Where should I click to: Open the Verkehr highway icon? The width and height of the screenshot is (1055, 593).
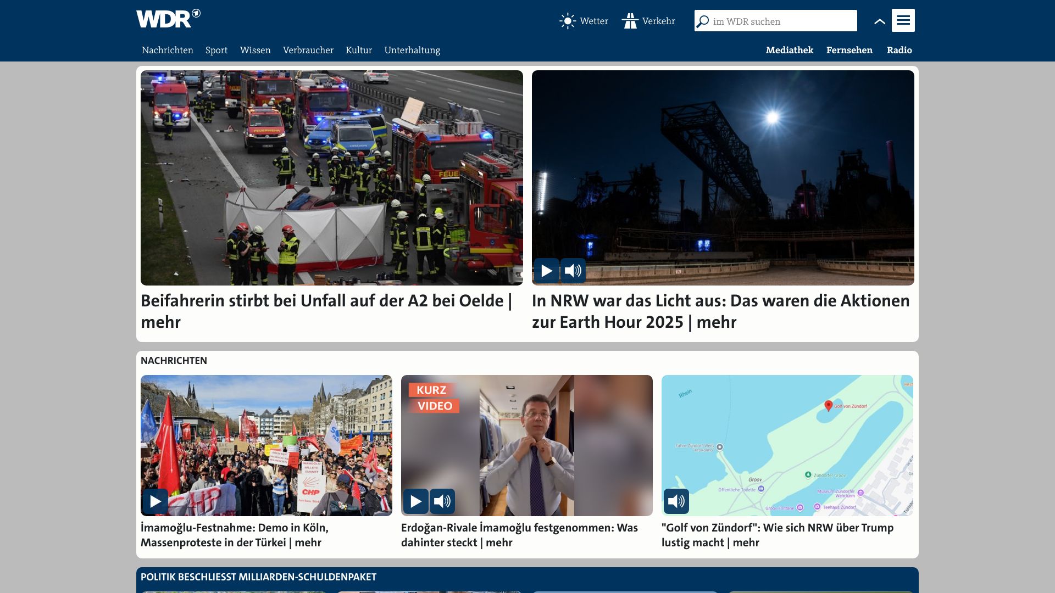(x=630, y=21)
